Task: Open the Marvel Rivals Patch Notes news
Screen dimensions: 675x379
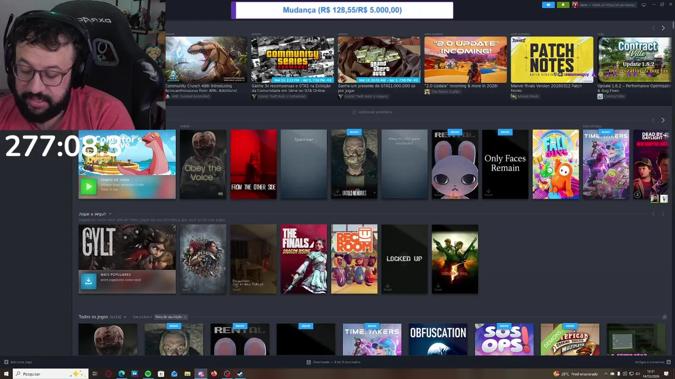Action: tap(552, 59)
